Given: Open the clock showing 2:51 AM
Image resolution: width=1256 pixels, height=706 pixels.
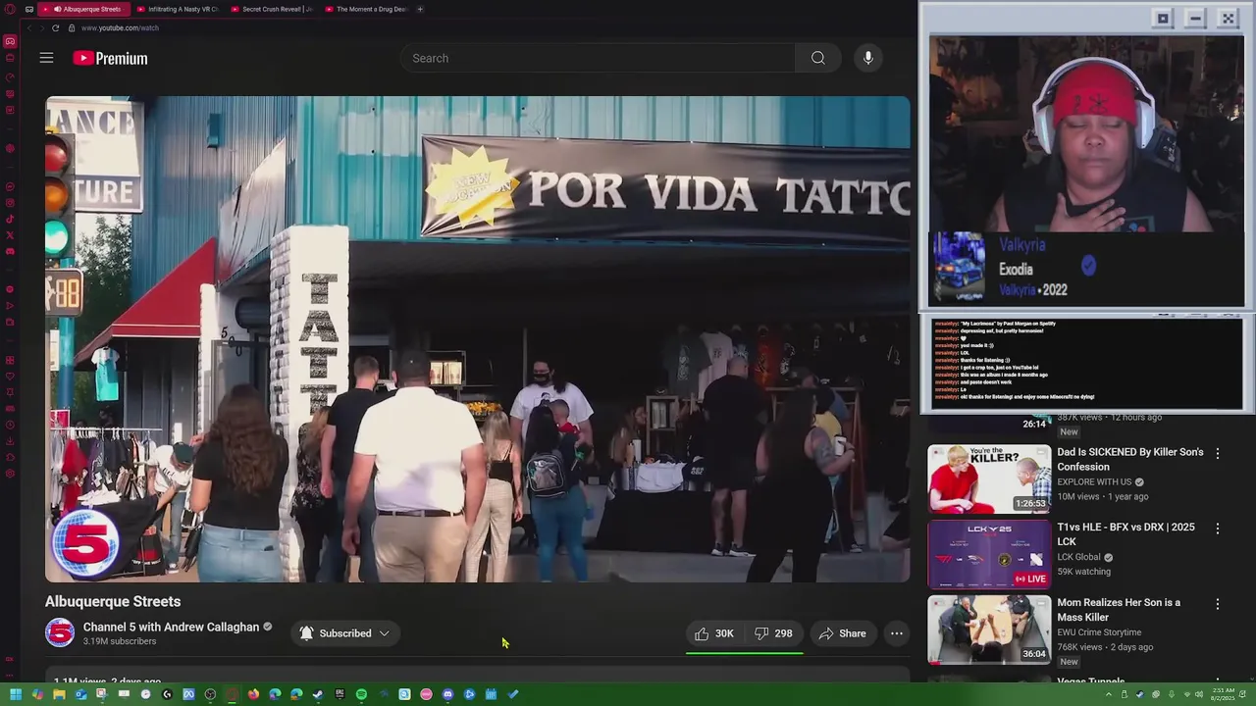Looking at the screenshot, I should coord(1224,694).
